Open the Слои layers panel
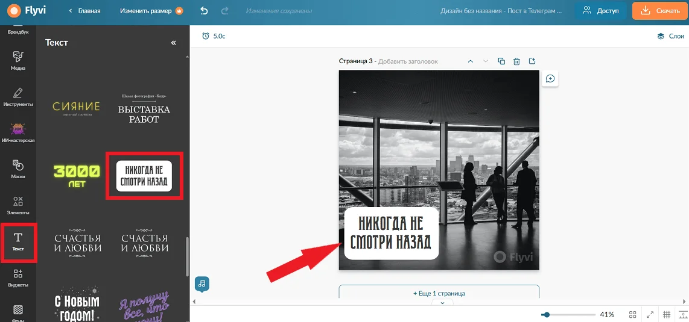The height and width of the screenshot is (322, 689). (x=670, y=36)
